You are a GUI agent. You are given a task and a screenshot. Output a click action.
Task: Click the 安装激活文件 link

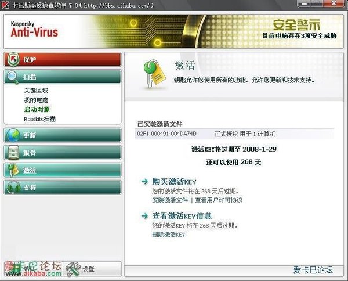[x=170, y=200]
